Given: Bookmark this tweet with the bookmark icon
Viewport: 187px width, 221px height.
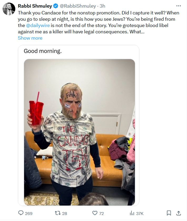Looking at the screenshot, I should (x=169, y=213).
